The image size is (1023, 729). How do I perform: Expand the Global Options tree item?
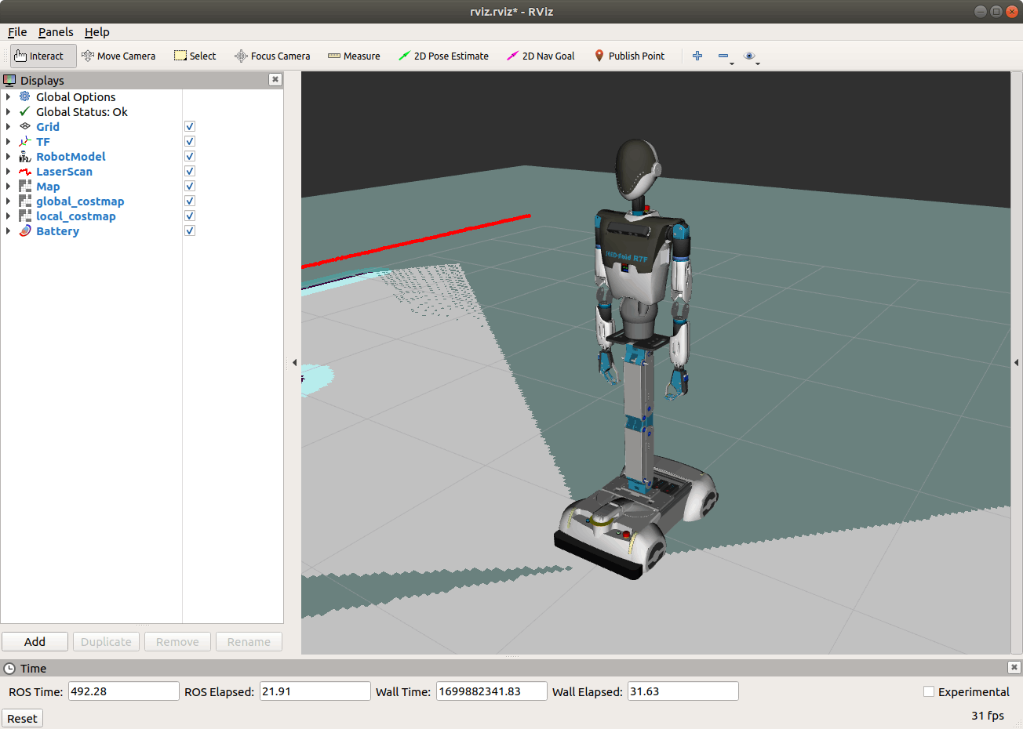pyautogui.click(x=9, y=97)
